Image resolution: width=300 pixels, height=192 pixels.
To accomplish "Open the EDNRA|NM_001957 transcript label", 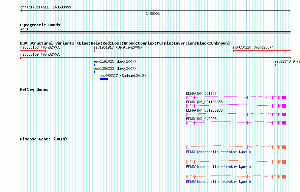I will (x=201, y=93).
